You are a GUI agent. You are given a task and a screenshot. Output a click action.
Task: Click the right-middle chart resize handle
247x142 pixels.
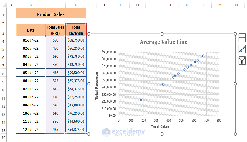pyautogui.click(x=235, y=84)
